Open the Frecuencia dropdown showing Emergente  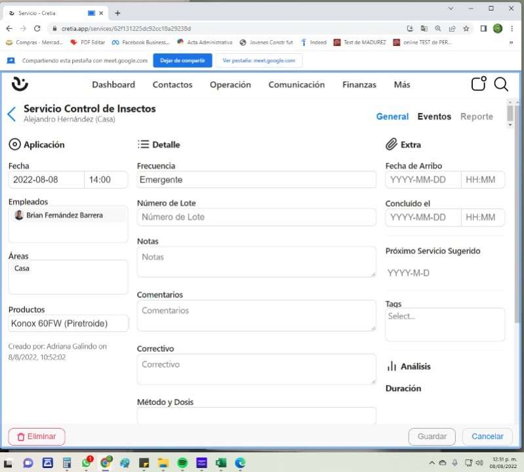pyautogui.click(x=256, y=180)
